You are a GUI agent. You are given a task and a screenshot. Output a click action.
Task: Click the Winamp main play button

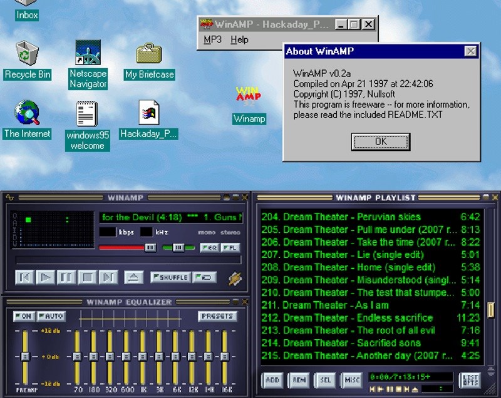tap(46, 277)
